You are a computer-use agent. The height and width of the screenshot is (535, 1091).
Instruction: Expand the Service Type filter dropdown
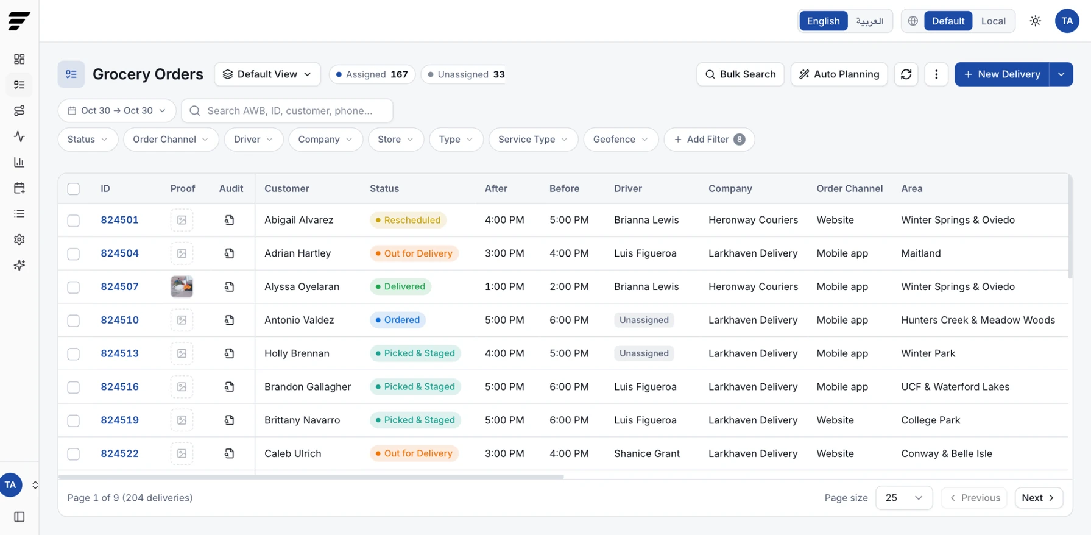click(533, 139)
